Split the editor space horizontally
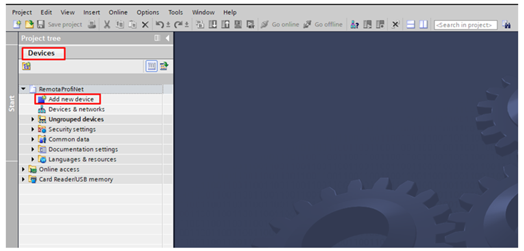The image size is (524, 251). pos(411,24)
